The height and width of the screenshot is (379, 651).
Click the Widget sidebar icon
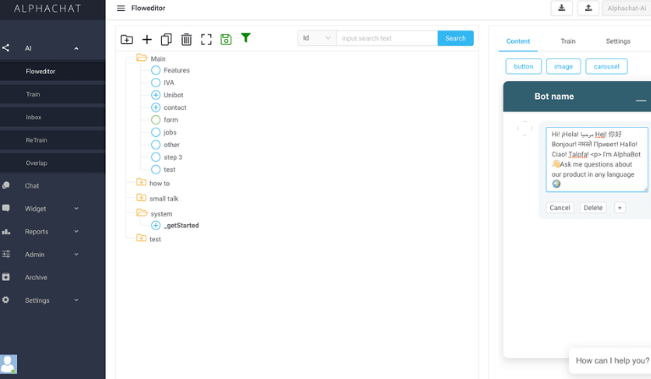click(6, 208)
